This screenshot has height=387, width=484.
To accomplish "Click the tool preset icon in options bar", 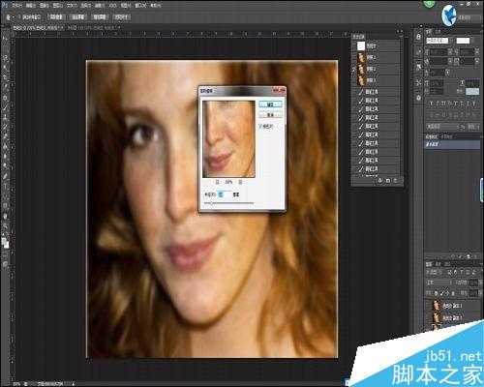I will coord(9,17).
